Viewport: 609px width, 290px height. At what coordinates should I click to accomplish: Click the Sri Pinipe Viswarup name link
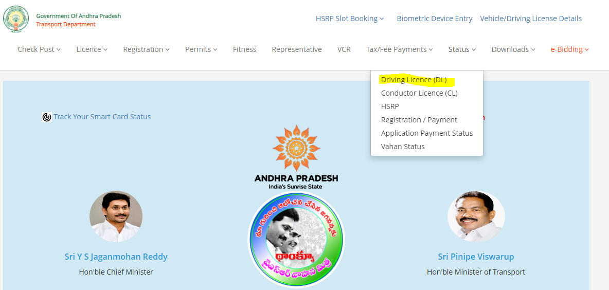click(476, 257)
